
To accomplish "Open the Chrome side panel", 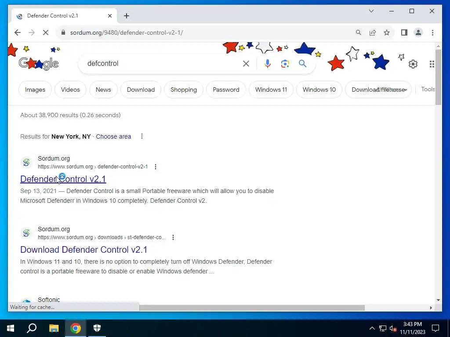I will pos(404,32).
